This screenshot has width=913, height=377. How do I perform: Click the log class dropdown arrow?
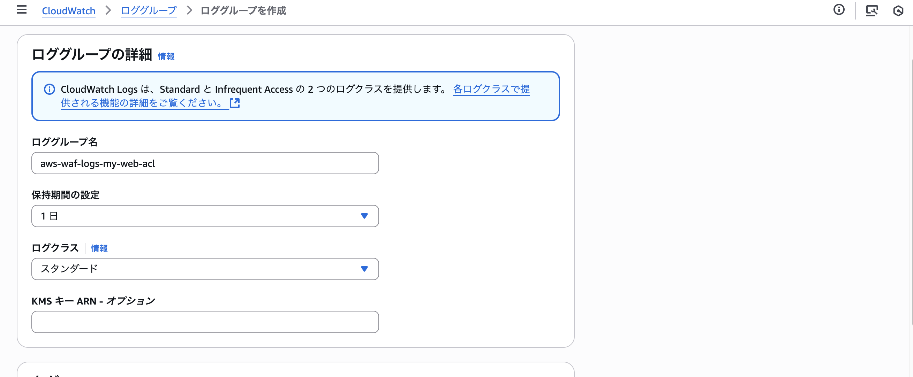click(x=364, y=269)
